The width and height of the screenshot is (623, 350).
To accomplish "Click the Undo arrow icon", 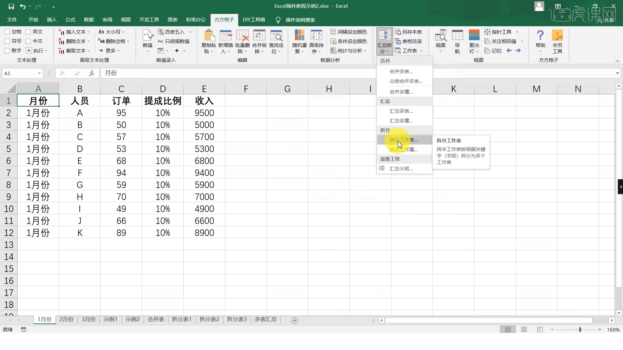I will 22,6.
